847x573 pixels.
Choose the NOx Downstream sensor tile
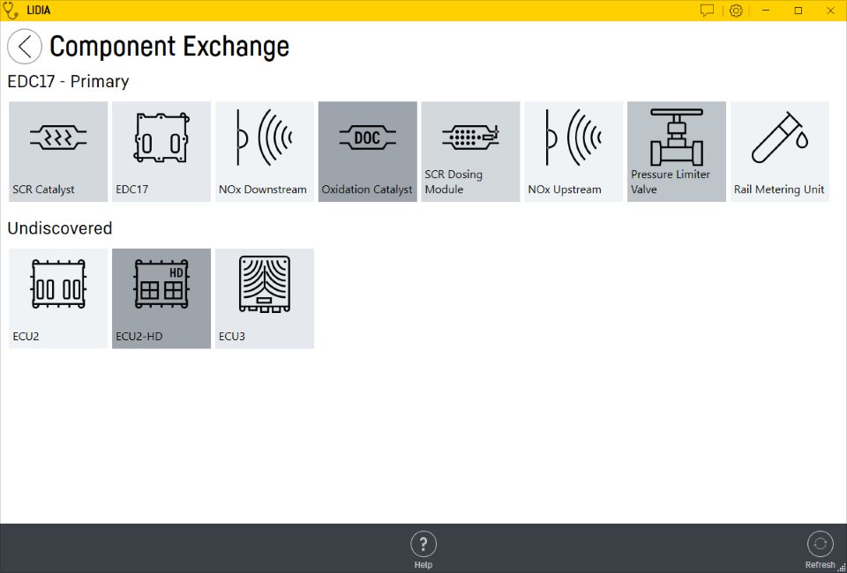click(x=264, y=152)
